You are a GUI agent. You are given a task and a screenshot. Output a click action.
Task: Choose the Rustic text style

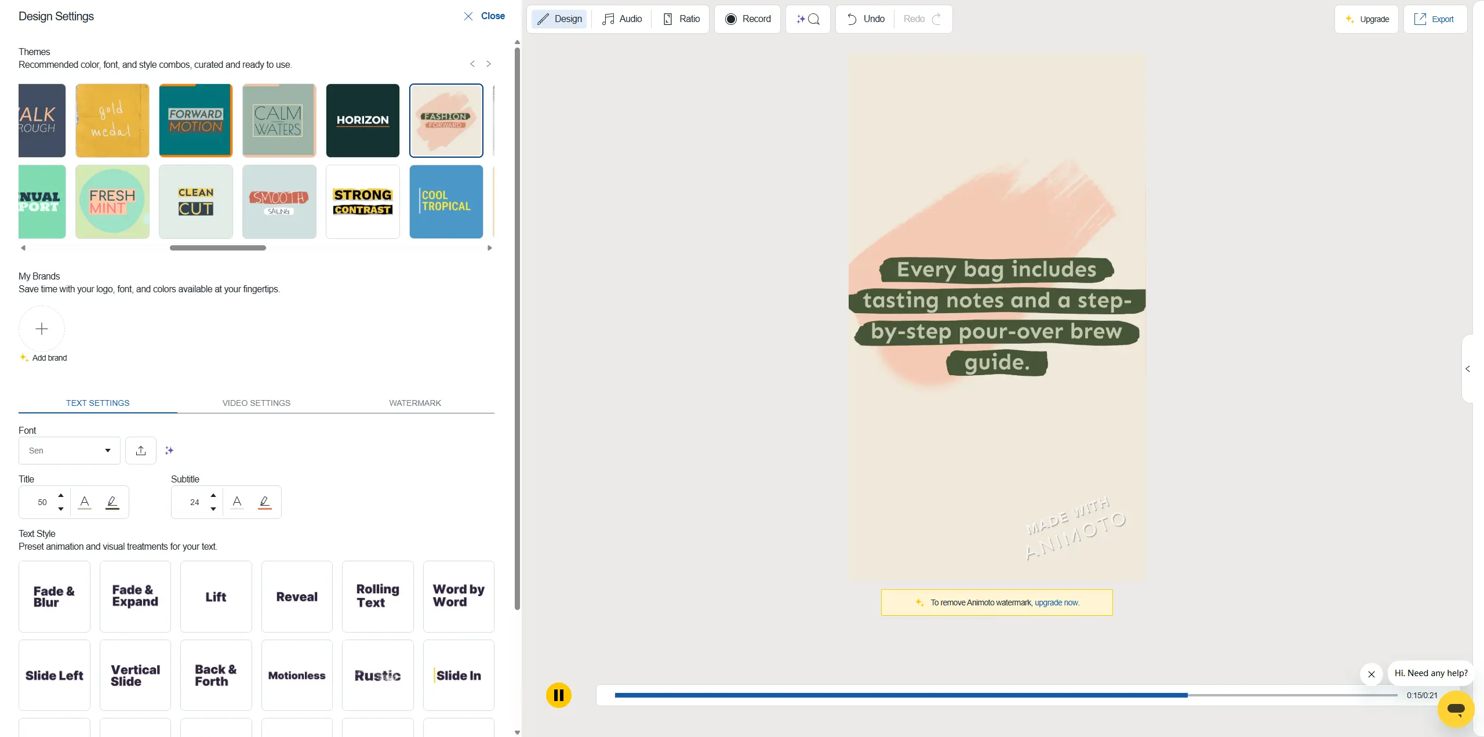coord(378,676)
